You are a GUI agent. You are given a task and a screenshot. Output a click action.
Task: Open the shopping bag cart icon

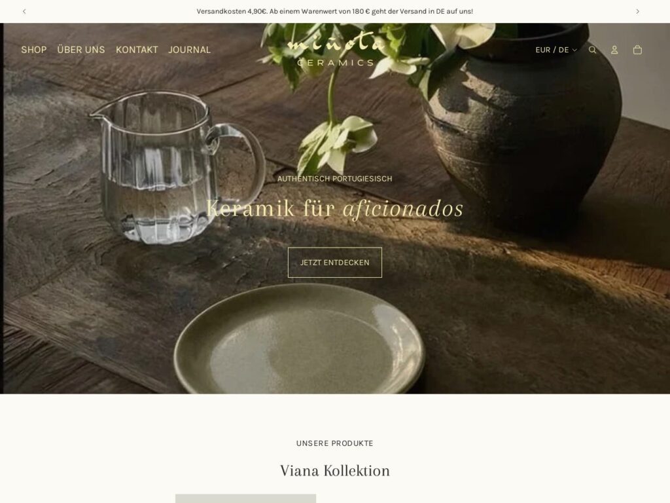pos(637,50)
